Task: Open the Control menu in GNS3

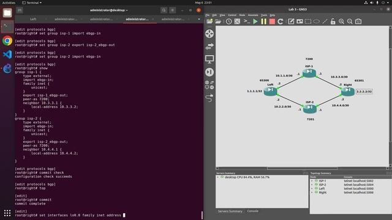Action: tap(232, 15)
